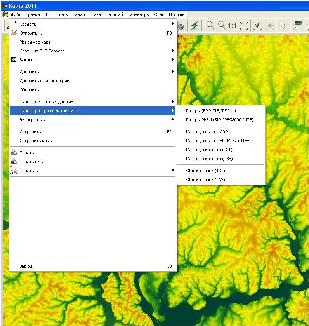309x326 pixels.
Task: Click Сохранить как... menu entry
Action: coord(36,141)
